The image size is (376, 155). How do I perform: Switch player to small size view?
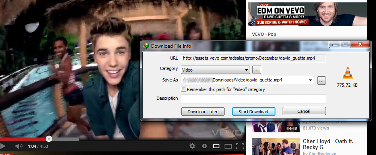[x=216, y=146]
